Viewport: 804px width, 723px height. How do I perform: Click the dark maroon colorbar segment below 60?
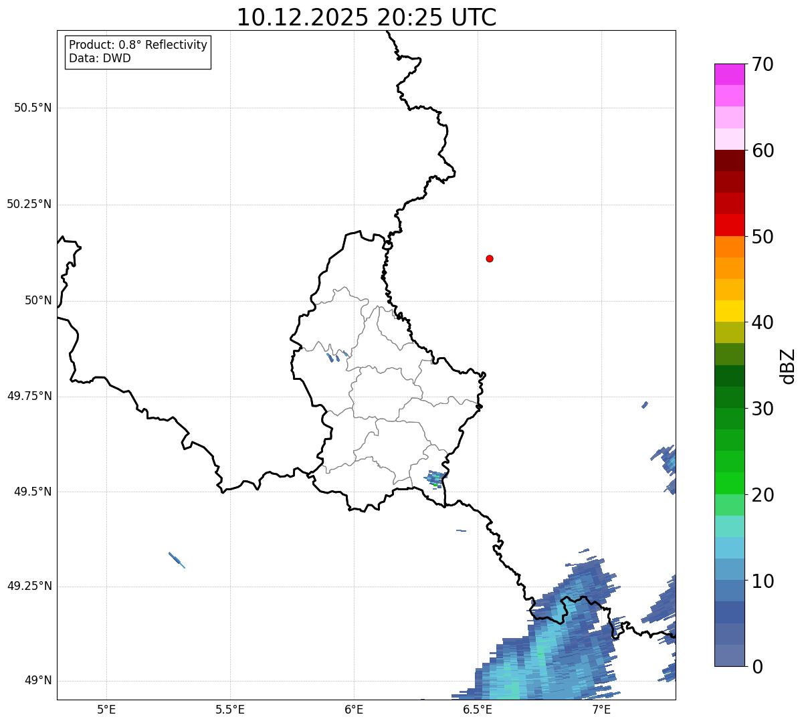pyautogui.click(x=729, y=161)
